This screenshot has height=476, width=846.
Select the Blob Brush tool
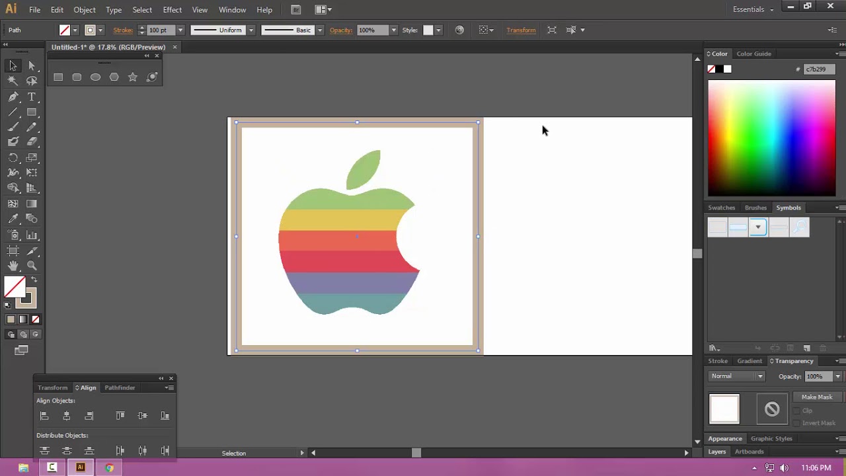point(13,141)
